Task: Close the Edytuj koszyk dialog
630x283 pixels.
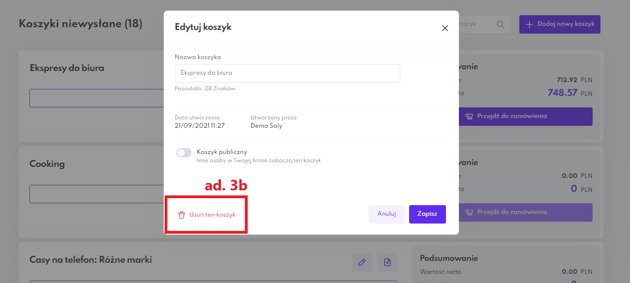Action: point(445,28)
